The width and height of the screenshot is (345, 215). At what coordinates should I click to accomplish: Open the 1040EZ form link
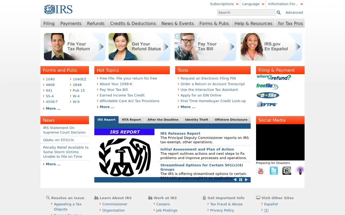[x=80, y=79]
